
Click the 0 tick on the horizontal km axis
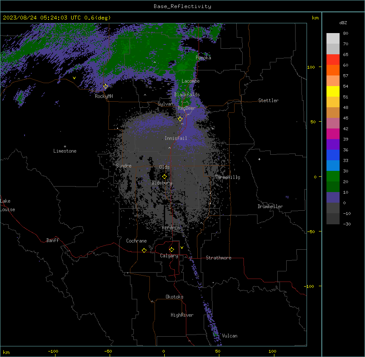163,351
